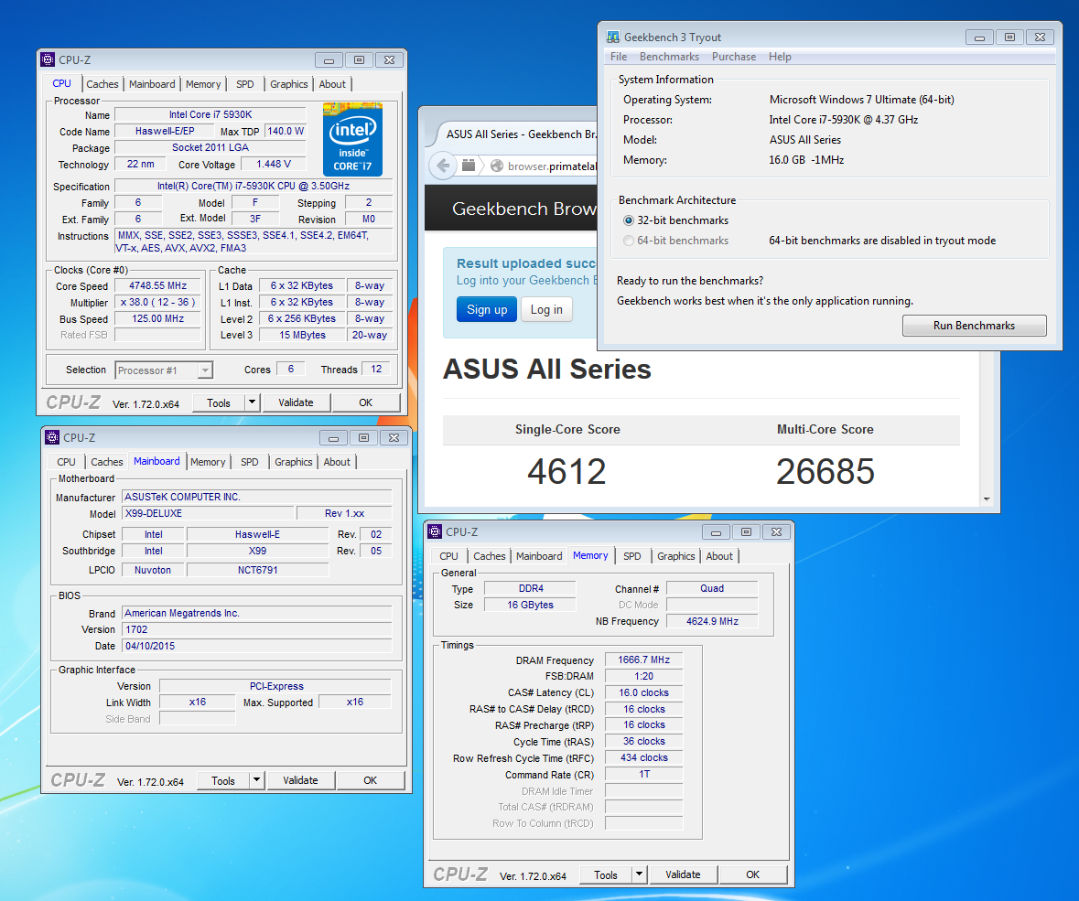
Task: Click motherboard model X99-DELUXE field
Action: coord(208,513)
